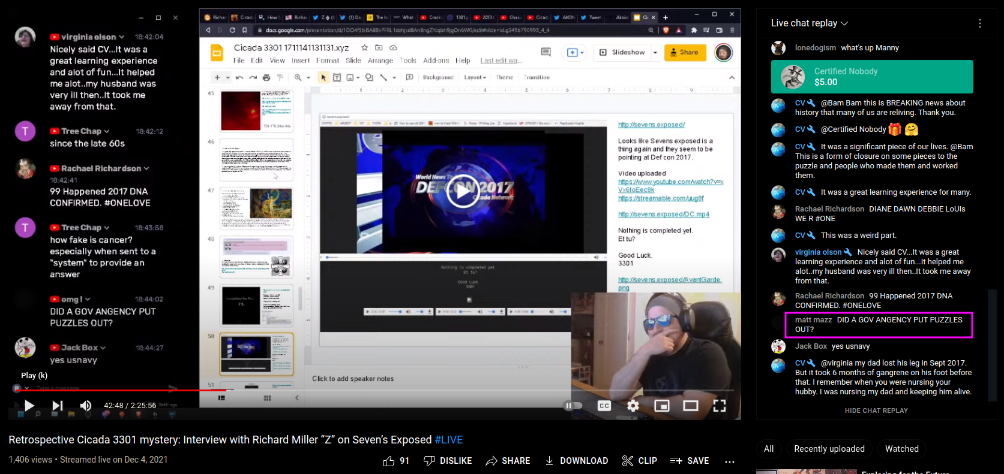
Task: Open the File menu in Google Slides
Action: (x=239, y=61)
